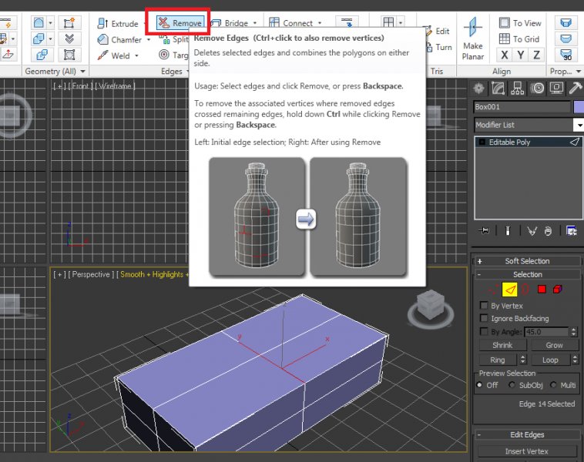This screenshot has width=584, height=462.
Task: Open the Perspective viewport label menu
Action: click(92, 274)
